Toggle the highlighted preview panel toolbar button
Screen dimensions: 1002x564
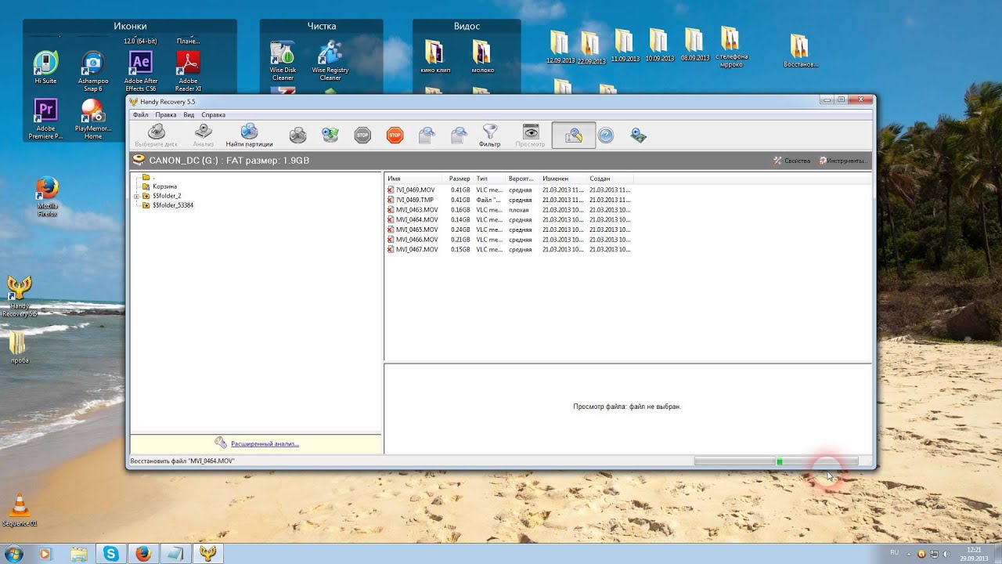point(573,136)
